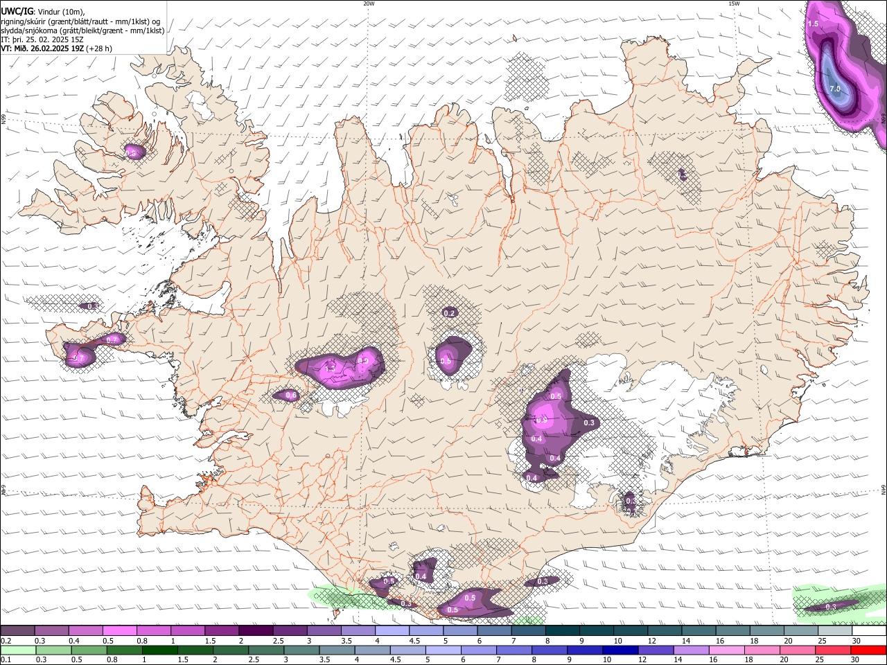Select the "0.9" value beside the 1.3 maximum
This screenshot has width=887, height=665.
click(x=362, y=360)
